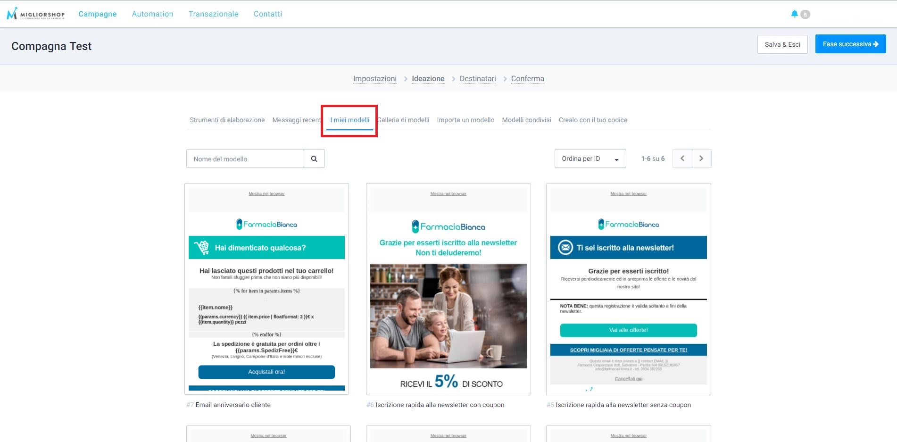The image size is (897, 442).
Task: Open the Strumenti di elaborazione tab
Action: click(227, 120)
